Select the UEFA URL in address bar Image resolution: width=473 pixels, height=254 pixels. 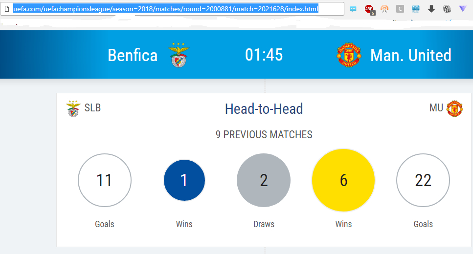point(166,9)
